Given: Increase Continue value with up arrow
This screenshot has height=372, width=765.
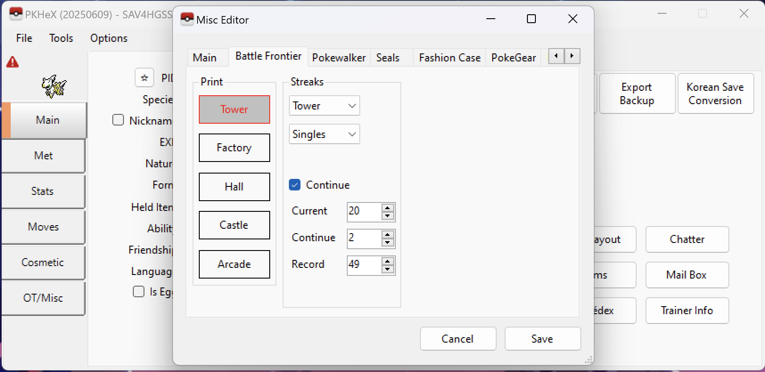Looking at the screenshot, I should click(x=388, y=235).
